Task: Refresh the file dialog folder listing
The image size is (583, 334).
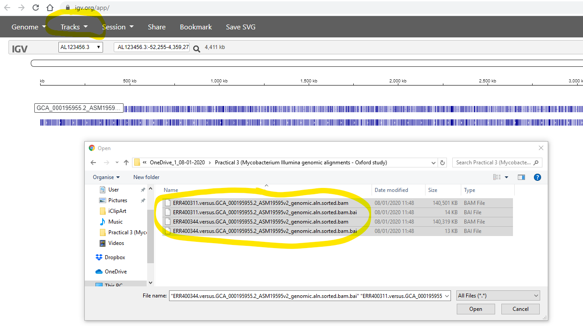Action: tap(442, 163)
